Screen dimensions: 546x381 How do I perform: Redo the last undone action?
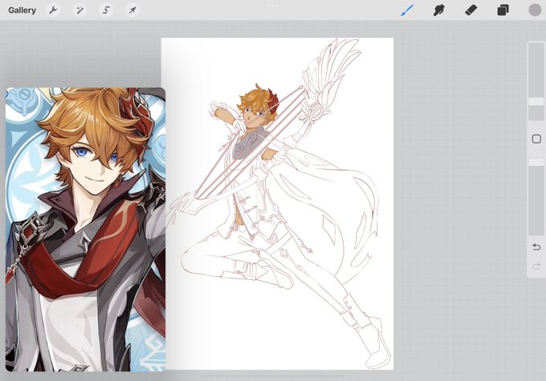[x=536, y=266]
